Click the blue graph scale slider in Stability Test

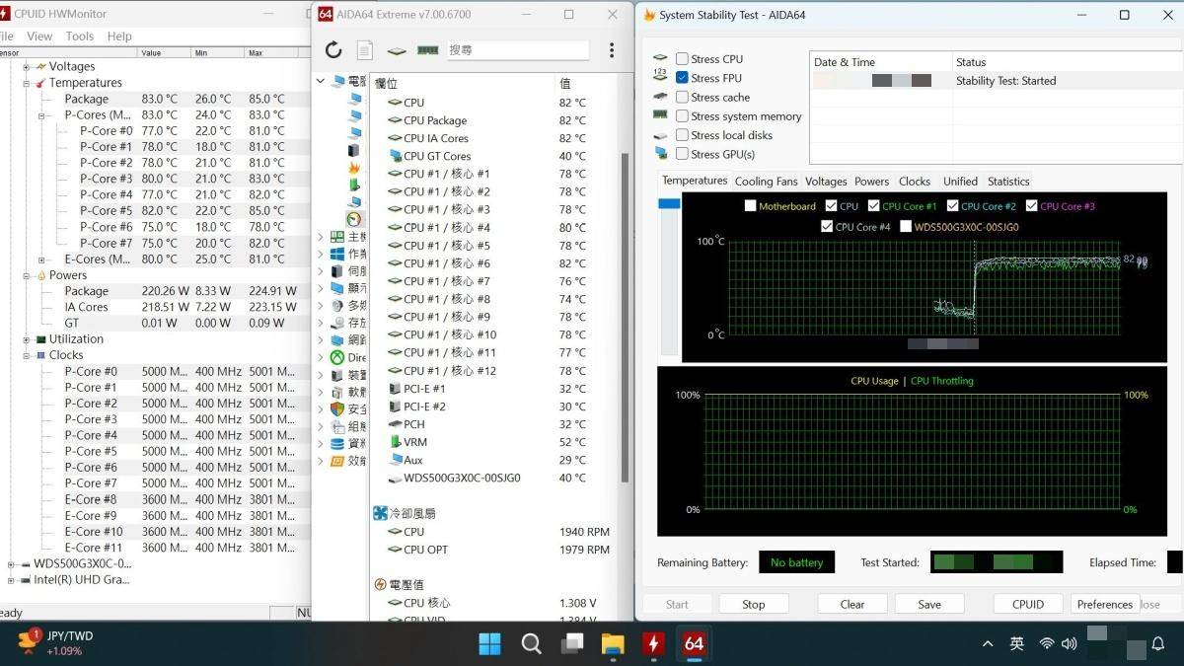(x=669, y=203)
